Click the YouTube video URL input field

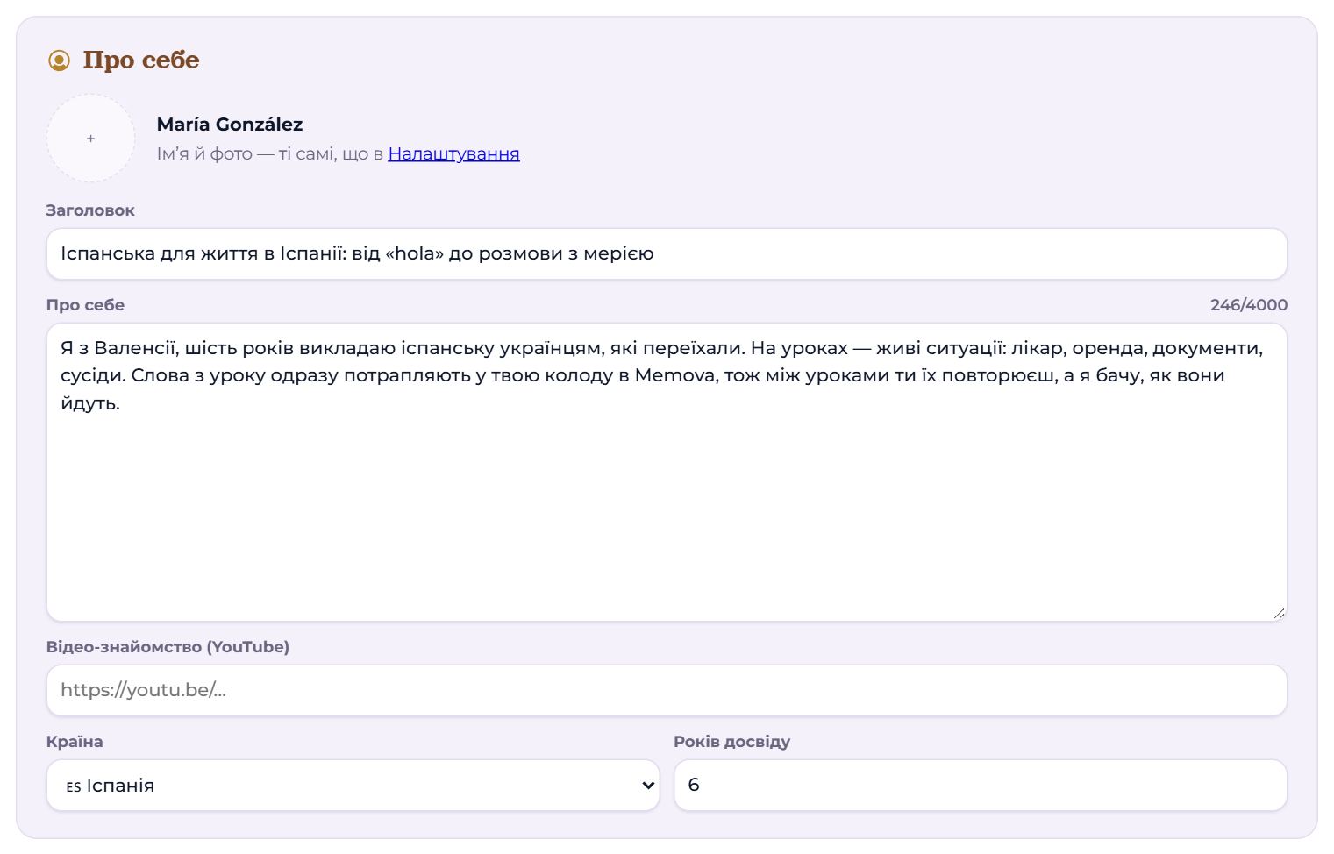coord(667,690)
